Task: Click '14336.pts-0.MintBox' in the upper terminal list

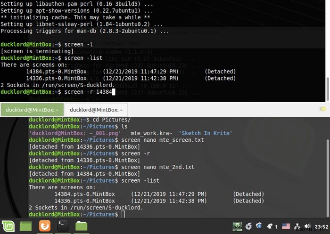Action: [56, 78]
